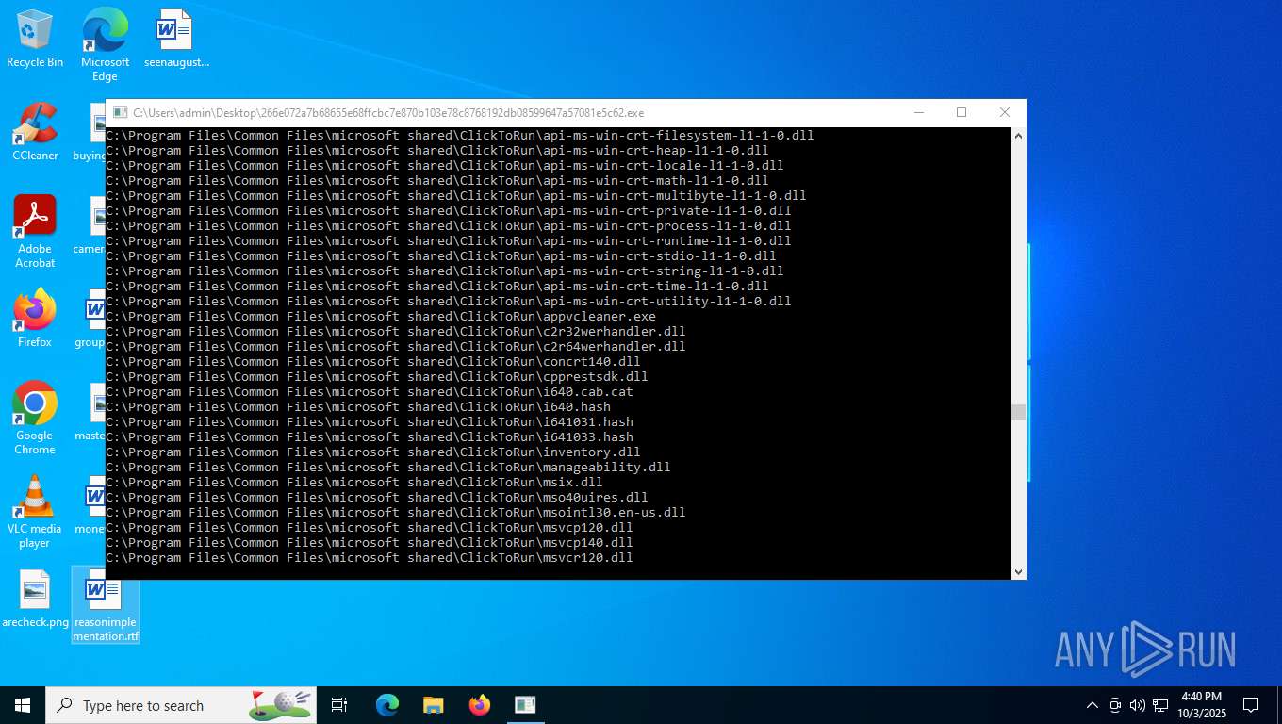Screen dimensions: 1282x724
Task: Open the volume control tray icon
Action: pos(1138,705)
